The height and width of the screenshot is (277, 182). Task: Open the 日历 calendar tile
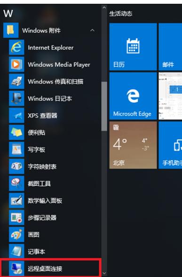point(133,46)
